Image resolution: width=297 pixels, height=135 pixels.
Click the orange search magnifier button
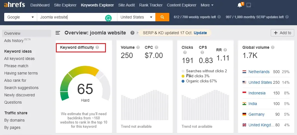162,17
